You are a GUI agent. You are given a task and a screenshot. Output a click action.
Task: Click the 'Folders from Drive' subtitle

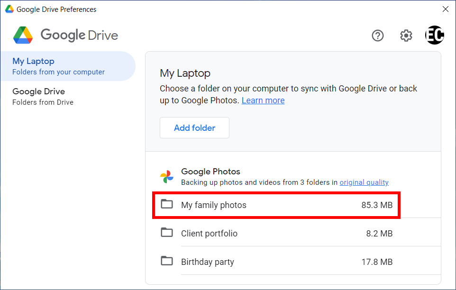pyautogui.click(x=43, y=102)
